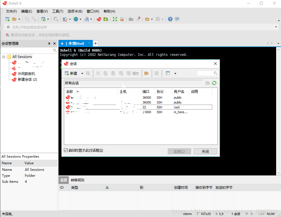Click the open folder icon in session dialog
Image resolution: width=281 pixels, height=217 pixels.
[x=146, y=73]
